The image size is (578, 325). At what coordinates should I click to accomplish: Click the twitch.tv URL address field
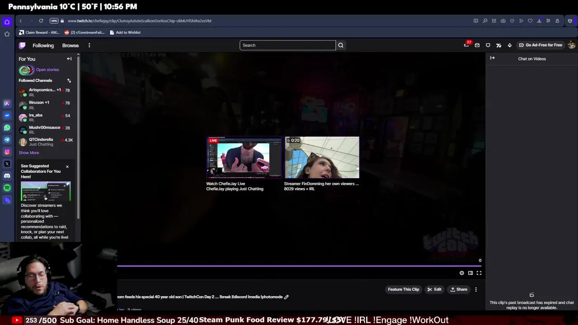(x=140, y=21)
